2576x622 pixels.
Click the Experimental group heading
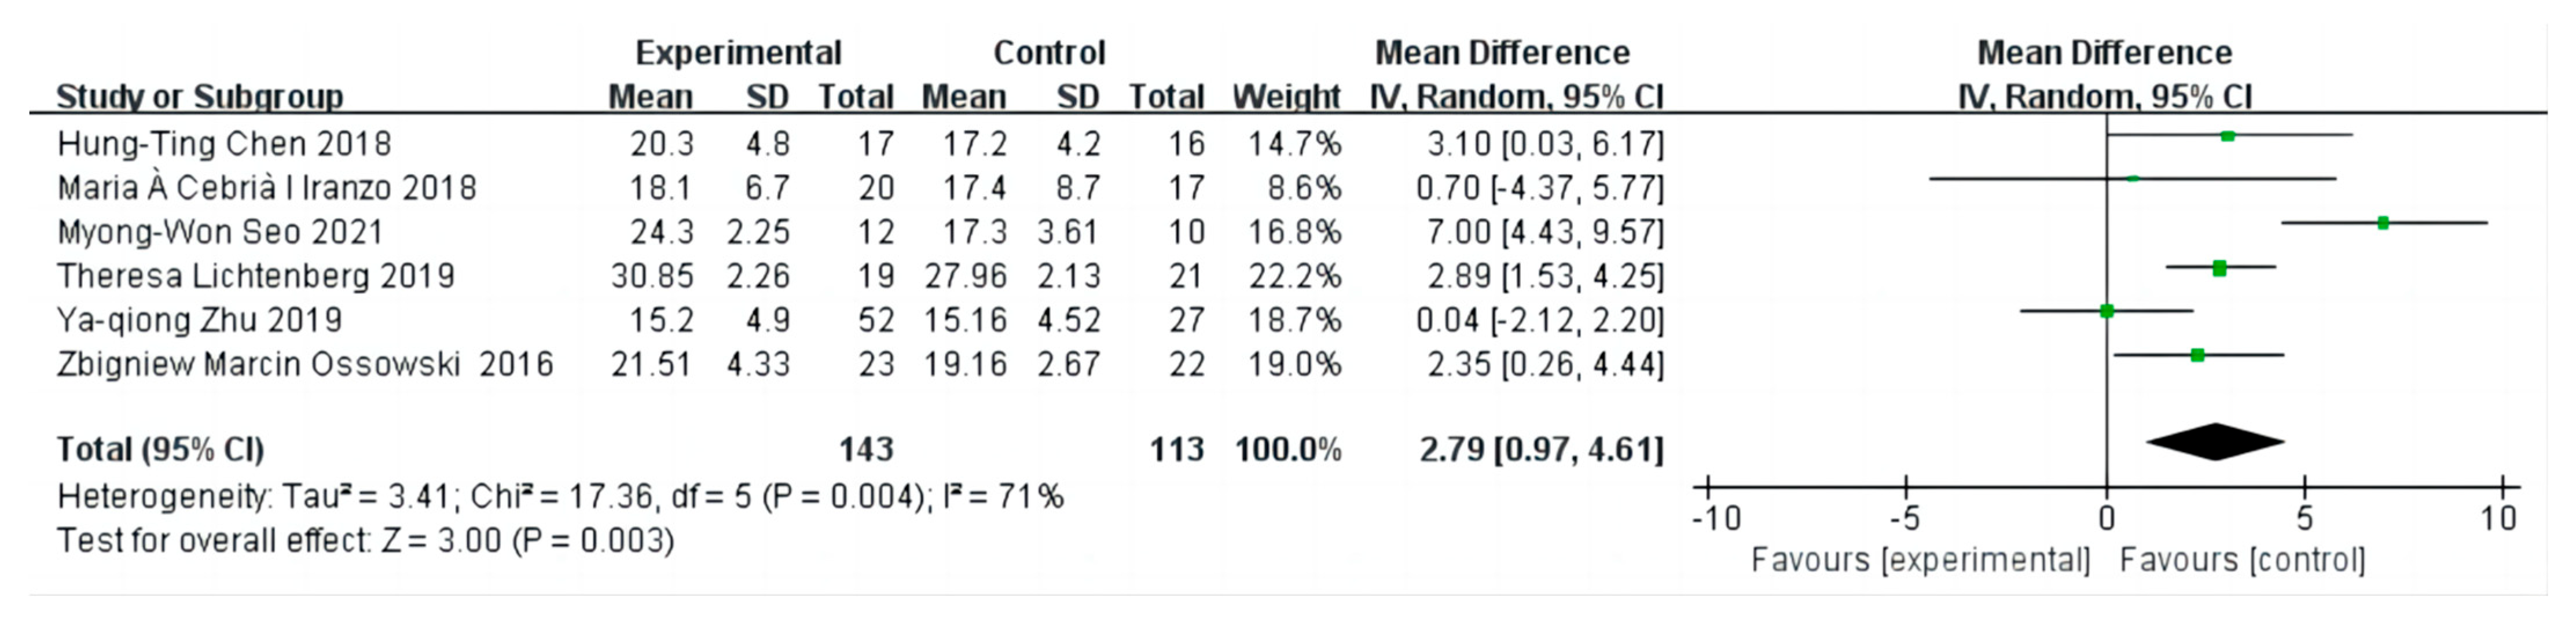pyautogui.click(x=738, y=53)
